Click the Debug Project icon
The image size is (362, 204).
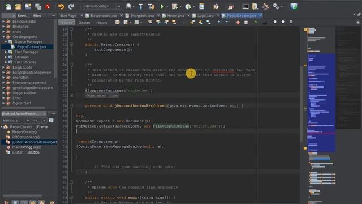[175, 6]
